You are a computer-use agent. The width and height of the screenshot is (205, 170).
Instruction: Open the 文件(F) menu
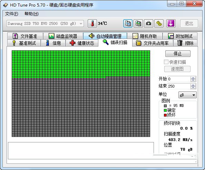coord(11,14)
